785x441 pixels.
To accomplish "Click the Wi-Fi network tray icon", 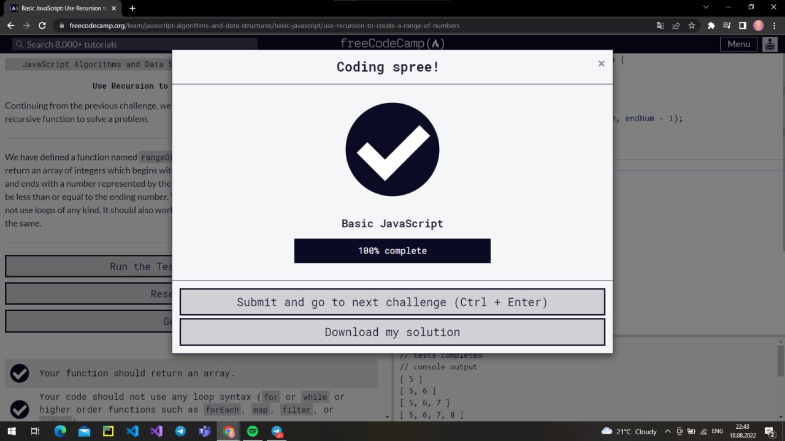I will [x=702, y=431].
